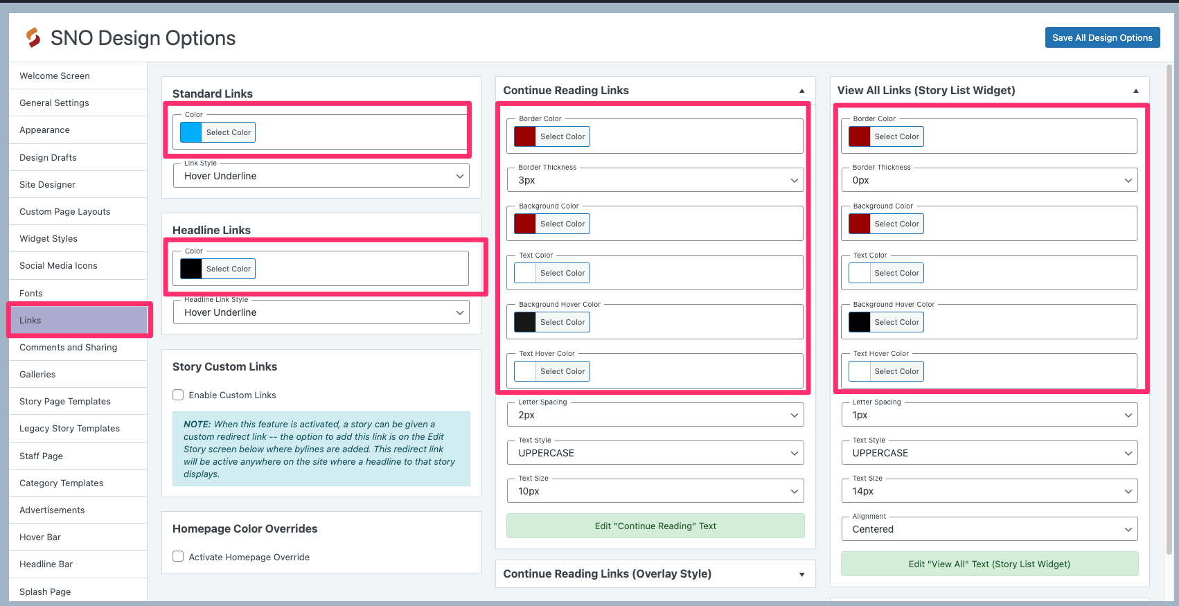This screenshot has height=606, width=1179.
Task: Select Color for Continue Reading text
Action: point(562,273)
